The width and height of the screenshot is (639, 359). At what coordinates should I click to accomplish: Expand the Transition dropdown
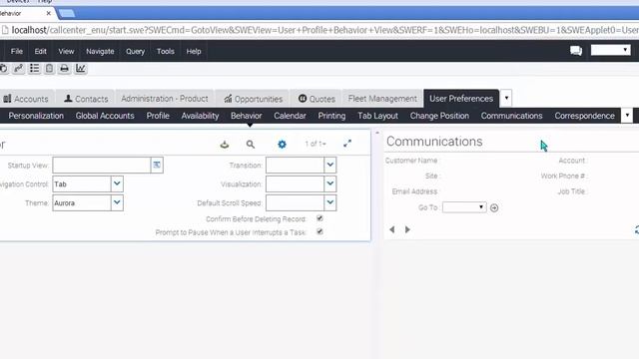tap(330, 165)
